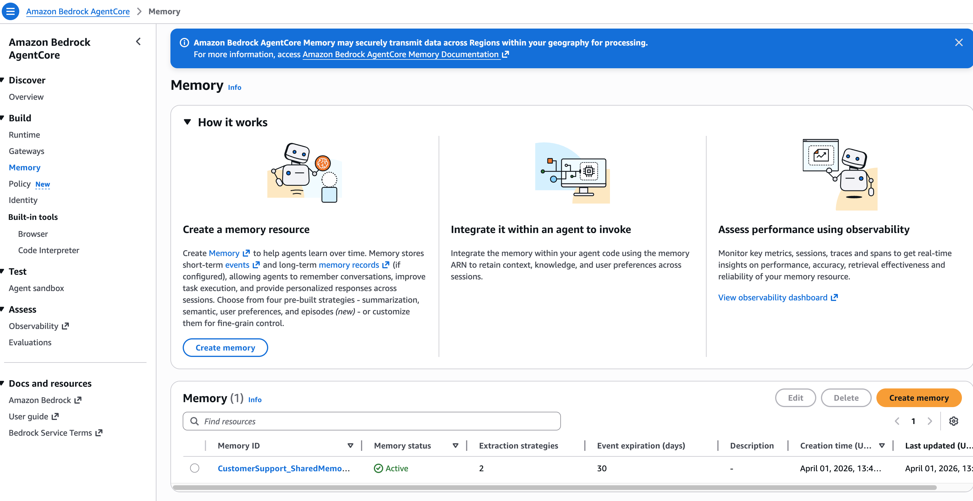Open Gateways in the sidebar
The width and height of the screenshot is (973, 501).
(27, 151)
